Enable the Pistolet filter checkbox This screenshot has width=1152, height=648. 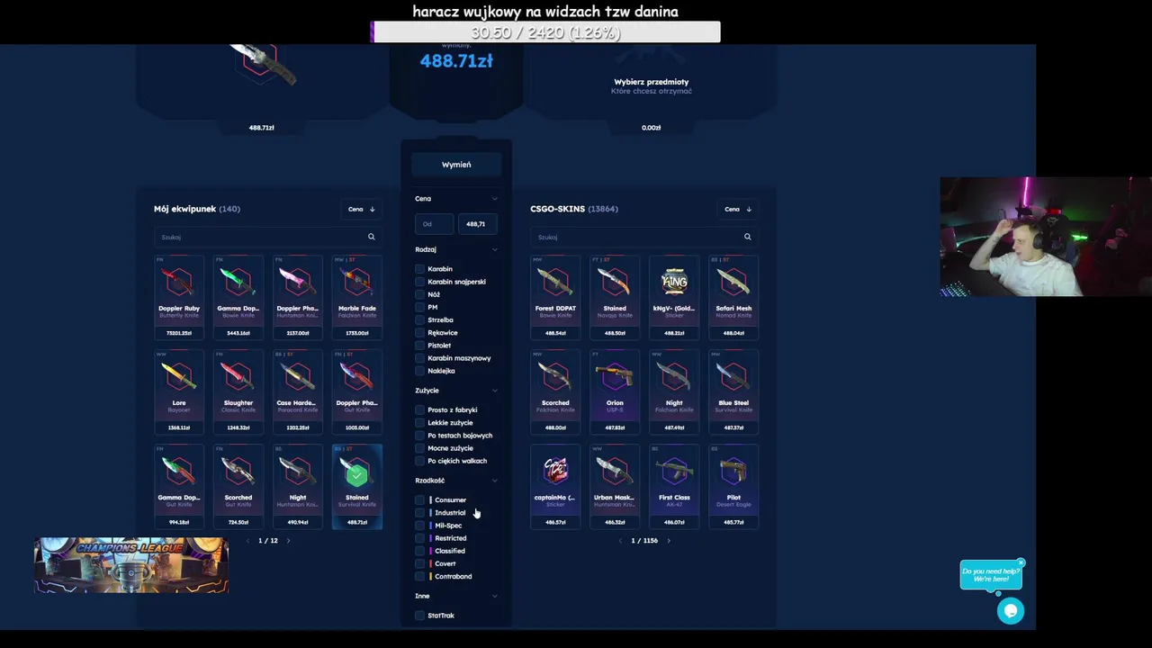tap(419, 346)
